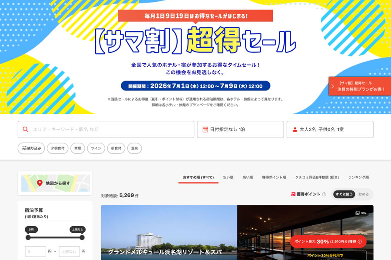Sort results by 高い順
Viewport: 391px width, 260px height.
[248, 177]
